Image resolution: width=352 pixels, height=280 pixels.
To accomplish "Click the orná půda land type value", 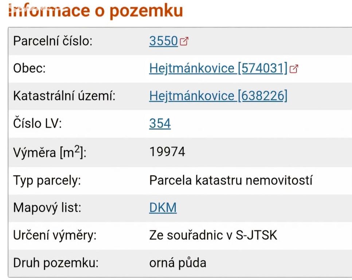I will point(178,263).
